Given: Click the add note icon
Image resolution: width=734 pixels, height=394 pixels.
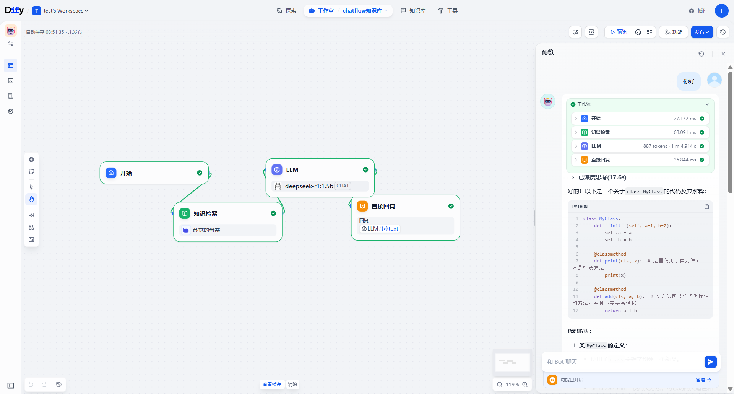Looking at the screenshot, I should (31, 172).
